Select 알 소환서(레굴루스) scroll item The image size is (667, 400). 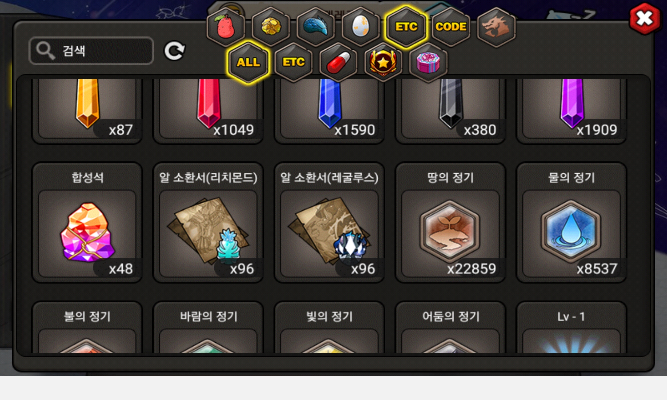pos(329,222)
